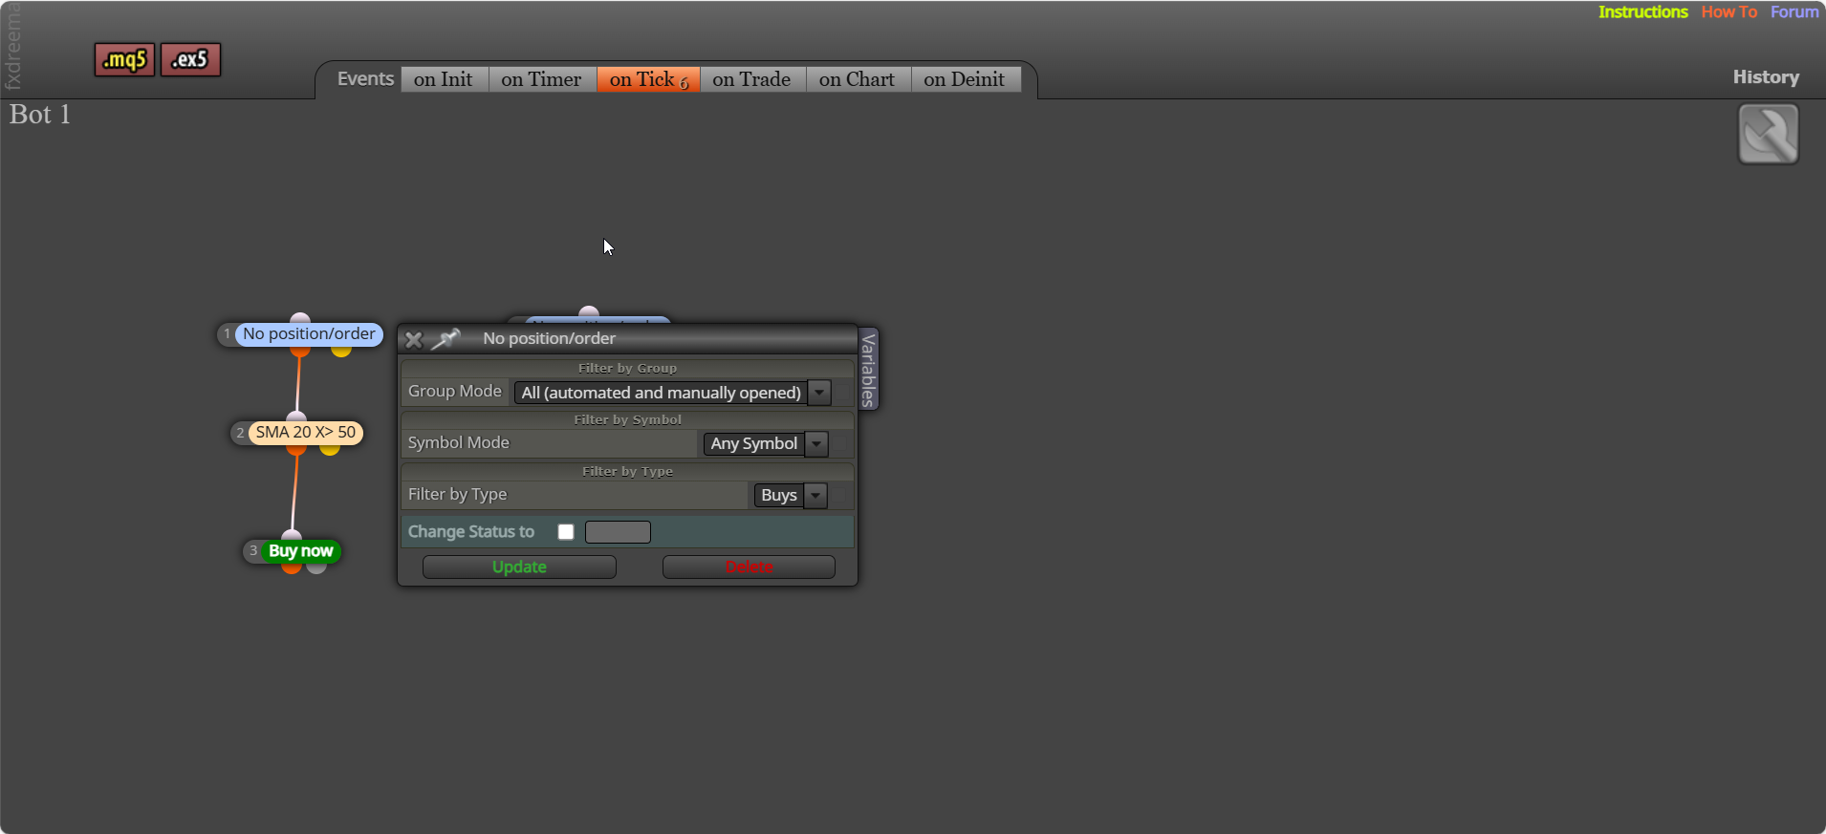Open the Group Mode dropdown

pos(672,393)
